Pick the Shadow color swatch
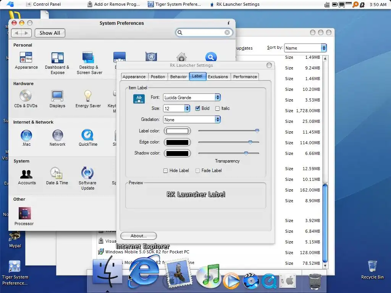This screenshot has height=293, width=391. click(x=177, y=153)
